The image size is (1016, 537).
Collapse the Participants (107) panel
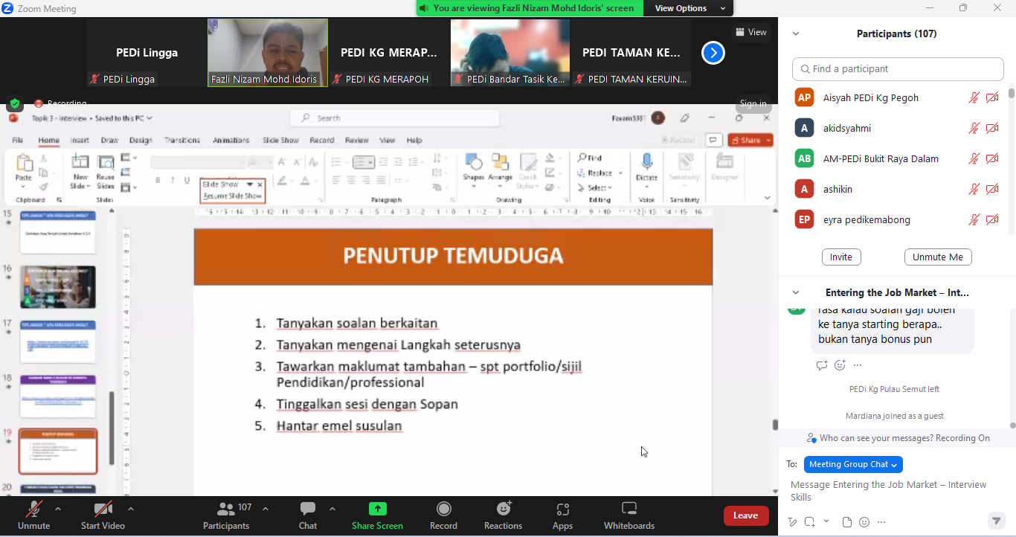[796, 33]
